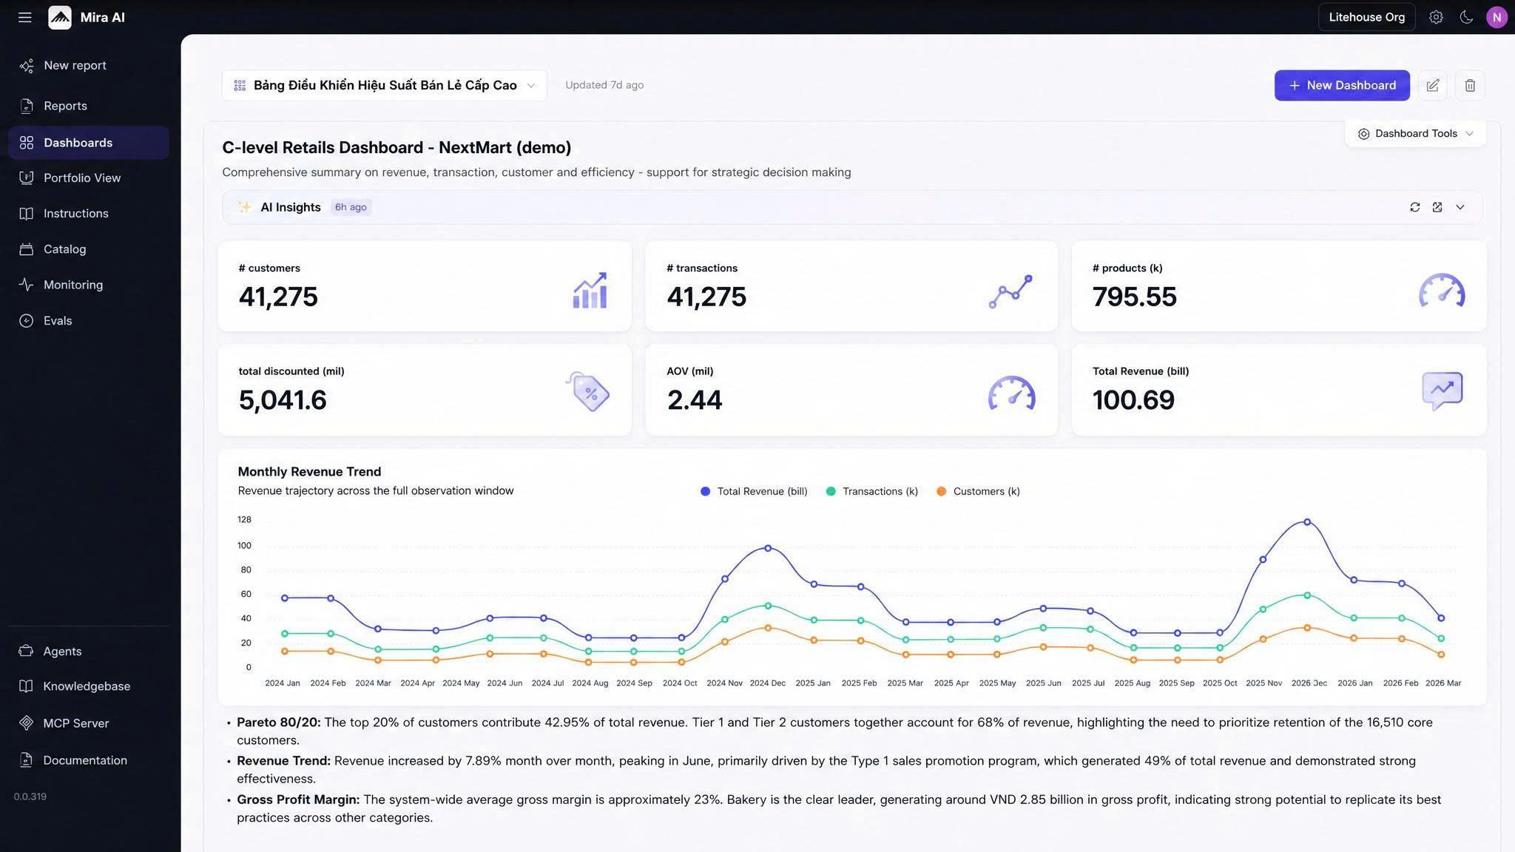Open AI Insights in external view icon
This screenshot has height=852, width=1515.
pyautogui.click(x=1437, y=207)
